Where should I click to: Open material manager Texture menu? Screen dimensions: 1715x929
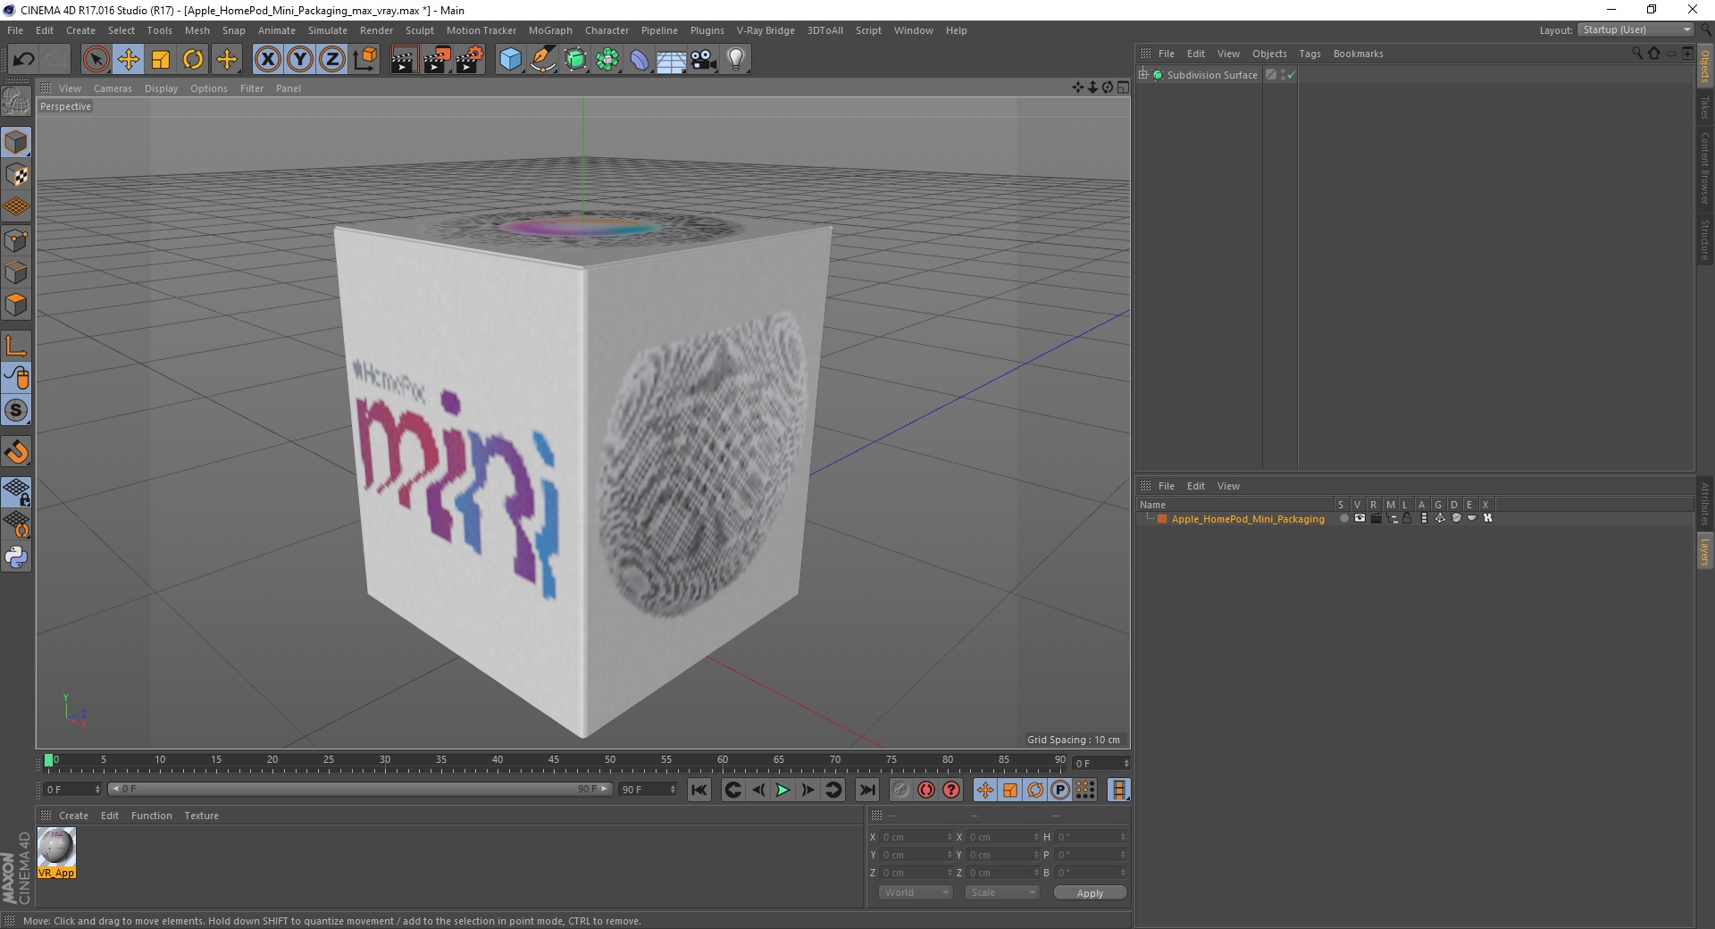point(201,816)
